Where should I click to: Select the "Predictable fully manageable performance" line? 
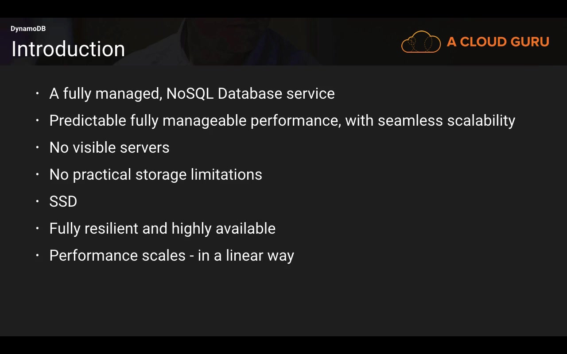click(x=282, y=120)
